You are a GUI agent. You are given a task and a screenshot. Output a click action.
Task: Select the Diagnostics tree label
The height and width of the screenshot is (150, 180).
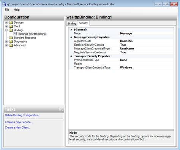21,41
